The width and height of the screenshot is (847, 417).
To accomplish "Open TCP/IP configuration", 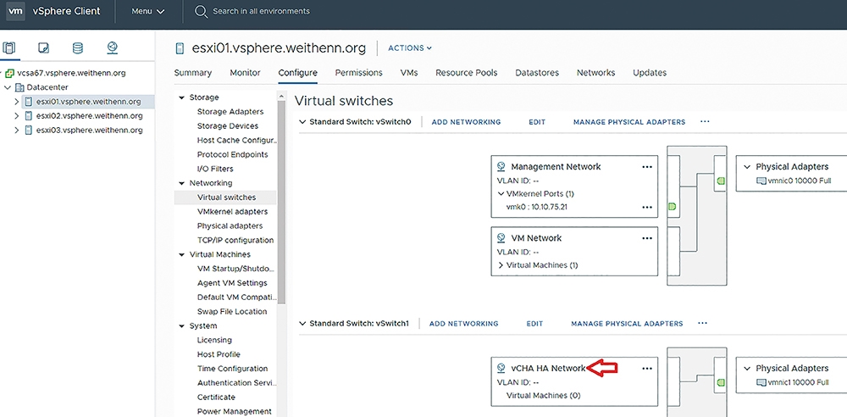I will [235, 240].
